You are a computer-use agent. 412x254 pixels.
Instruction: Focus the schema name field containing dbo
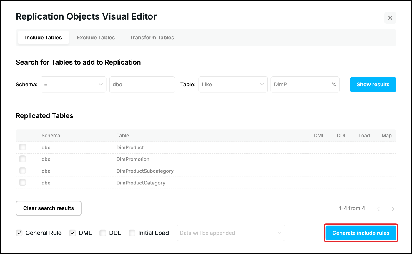[142, 85]
